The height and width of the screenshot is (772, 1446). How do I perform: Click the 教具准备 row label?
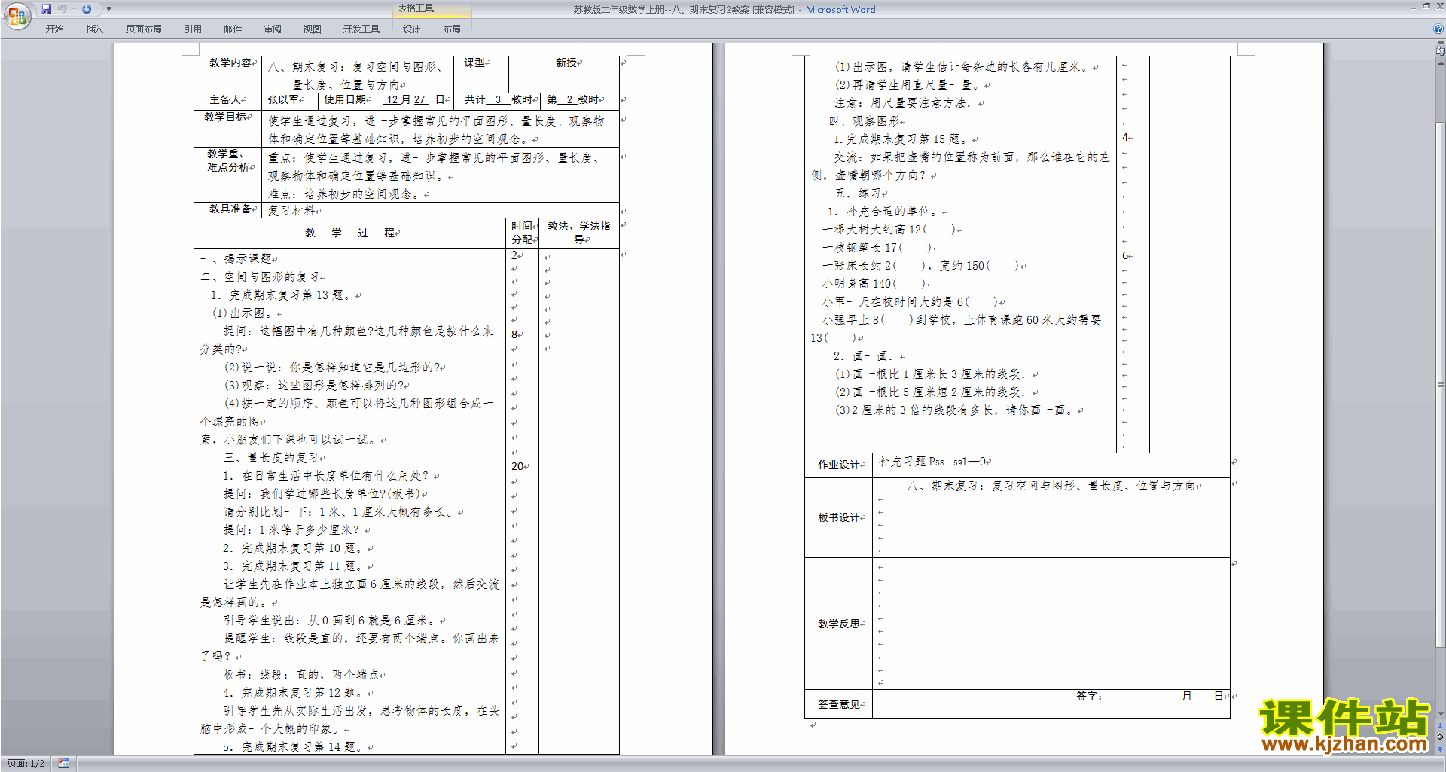[x=230, y=209]
